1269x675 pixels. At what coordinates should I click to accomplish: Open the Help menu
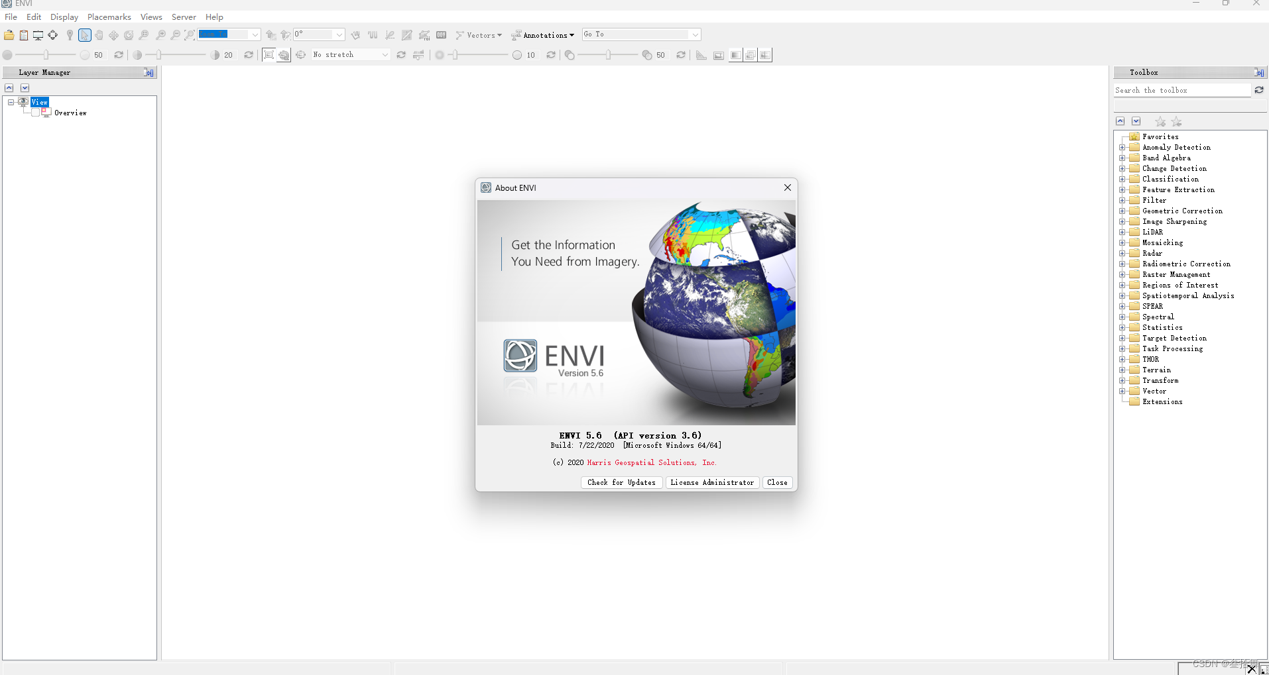pos(214,17)
